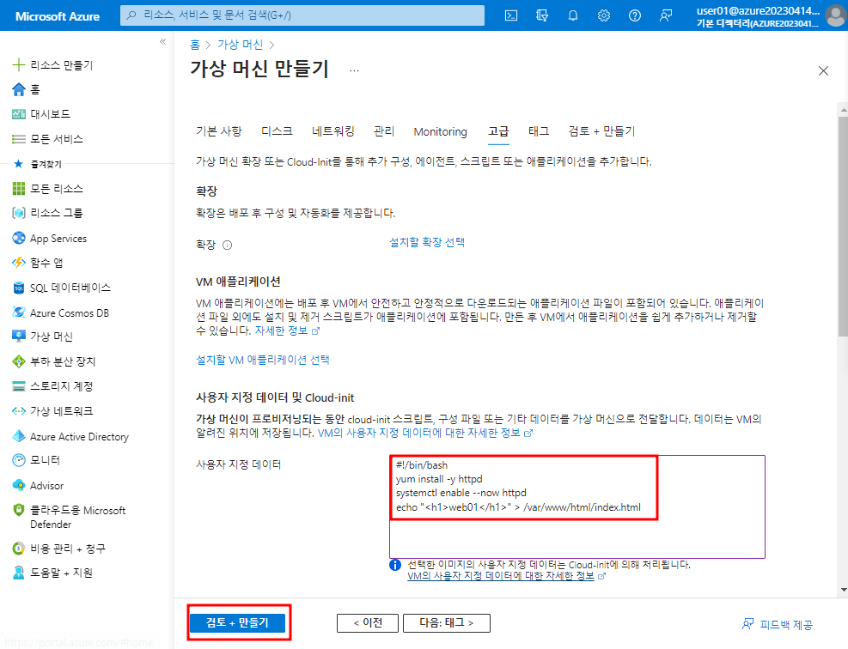Switch to the 관리 tab

click(x=384, y=131)
